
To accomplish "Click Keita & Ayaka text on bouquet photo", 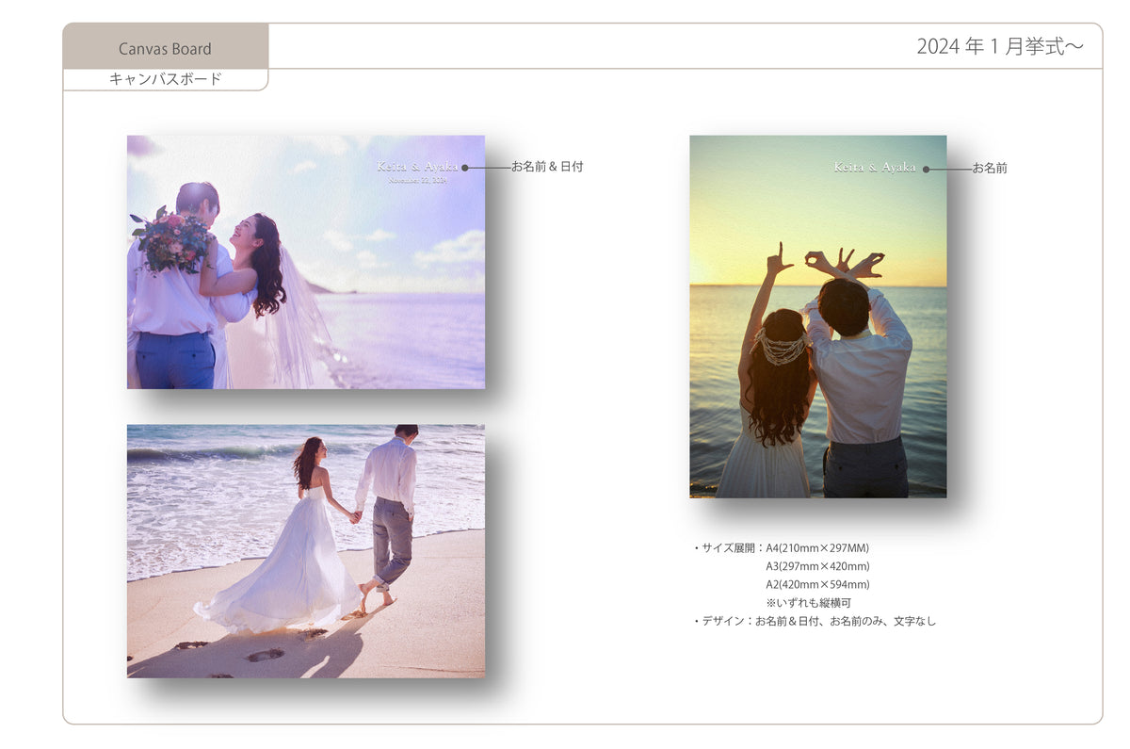I will click(417, 167).
